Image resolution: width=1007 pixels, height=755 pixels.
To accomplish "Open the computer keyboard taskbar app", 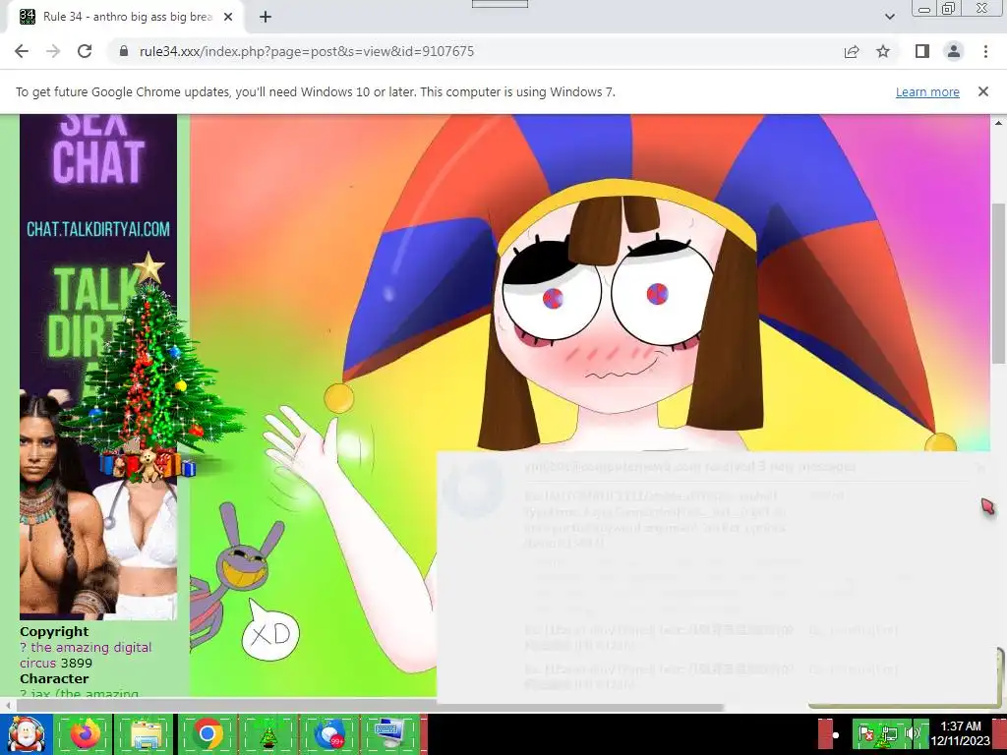I will tap(390, 734).
